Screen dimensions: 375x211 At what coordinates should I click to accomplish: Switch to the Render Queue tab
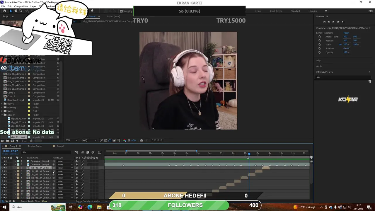point(35,146)
